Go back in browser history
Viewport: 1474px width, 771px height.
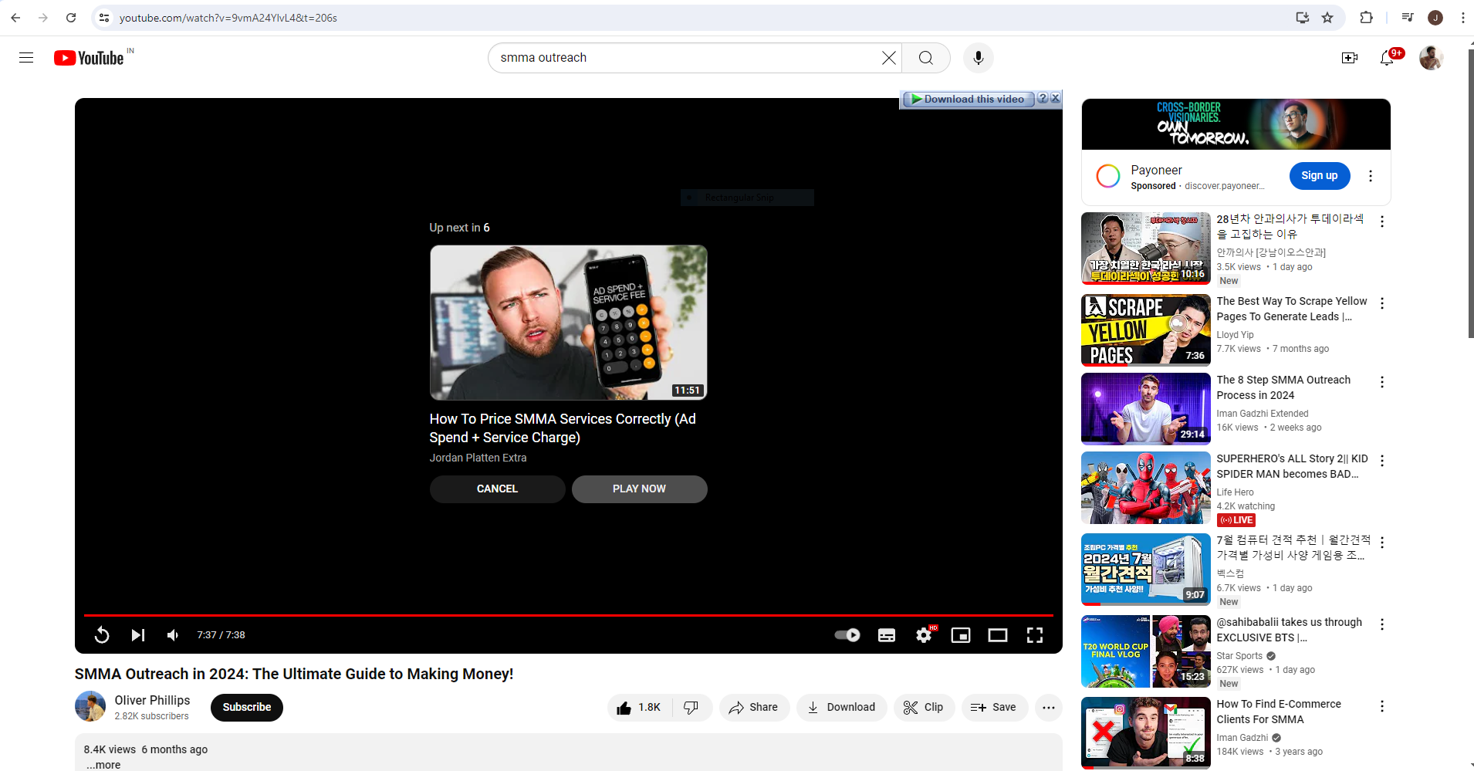click(x=15, y=18)
